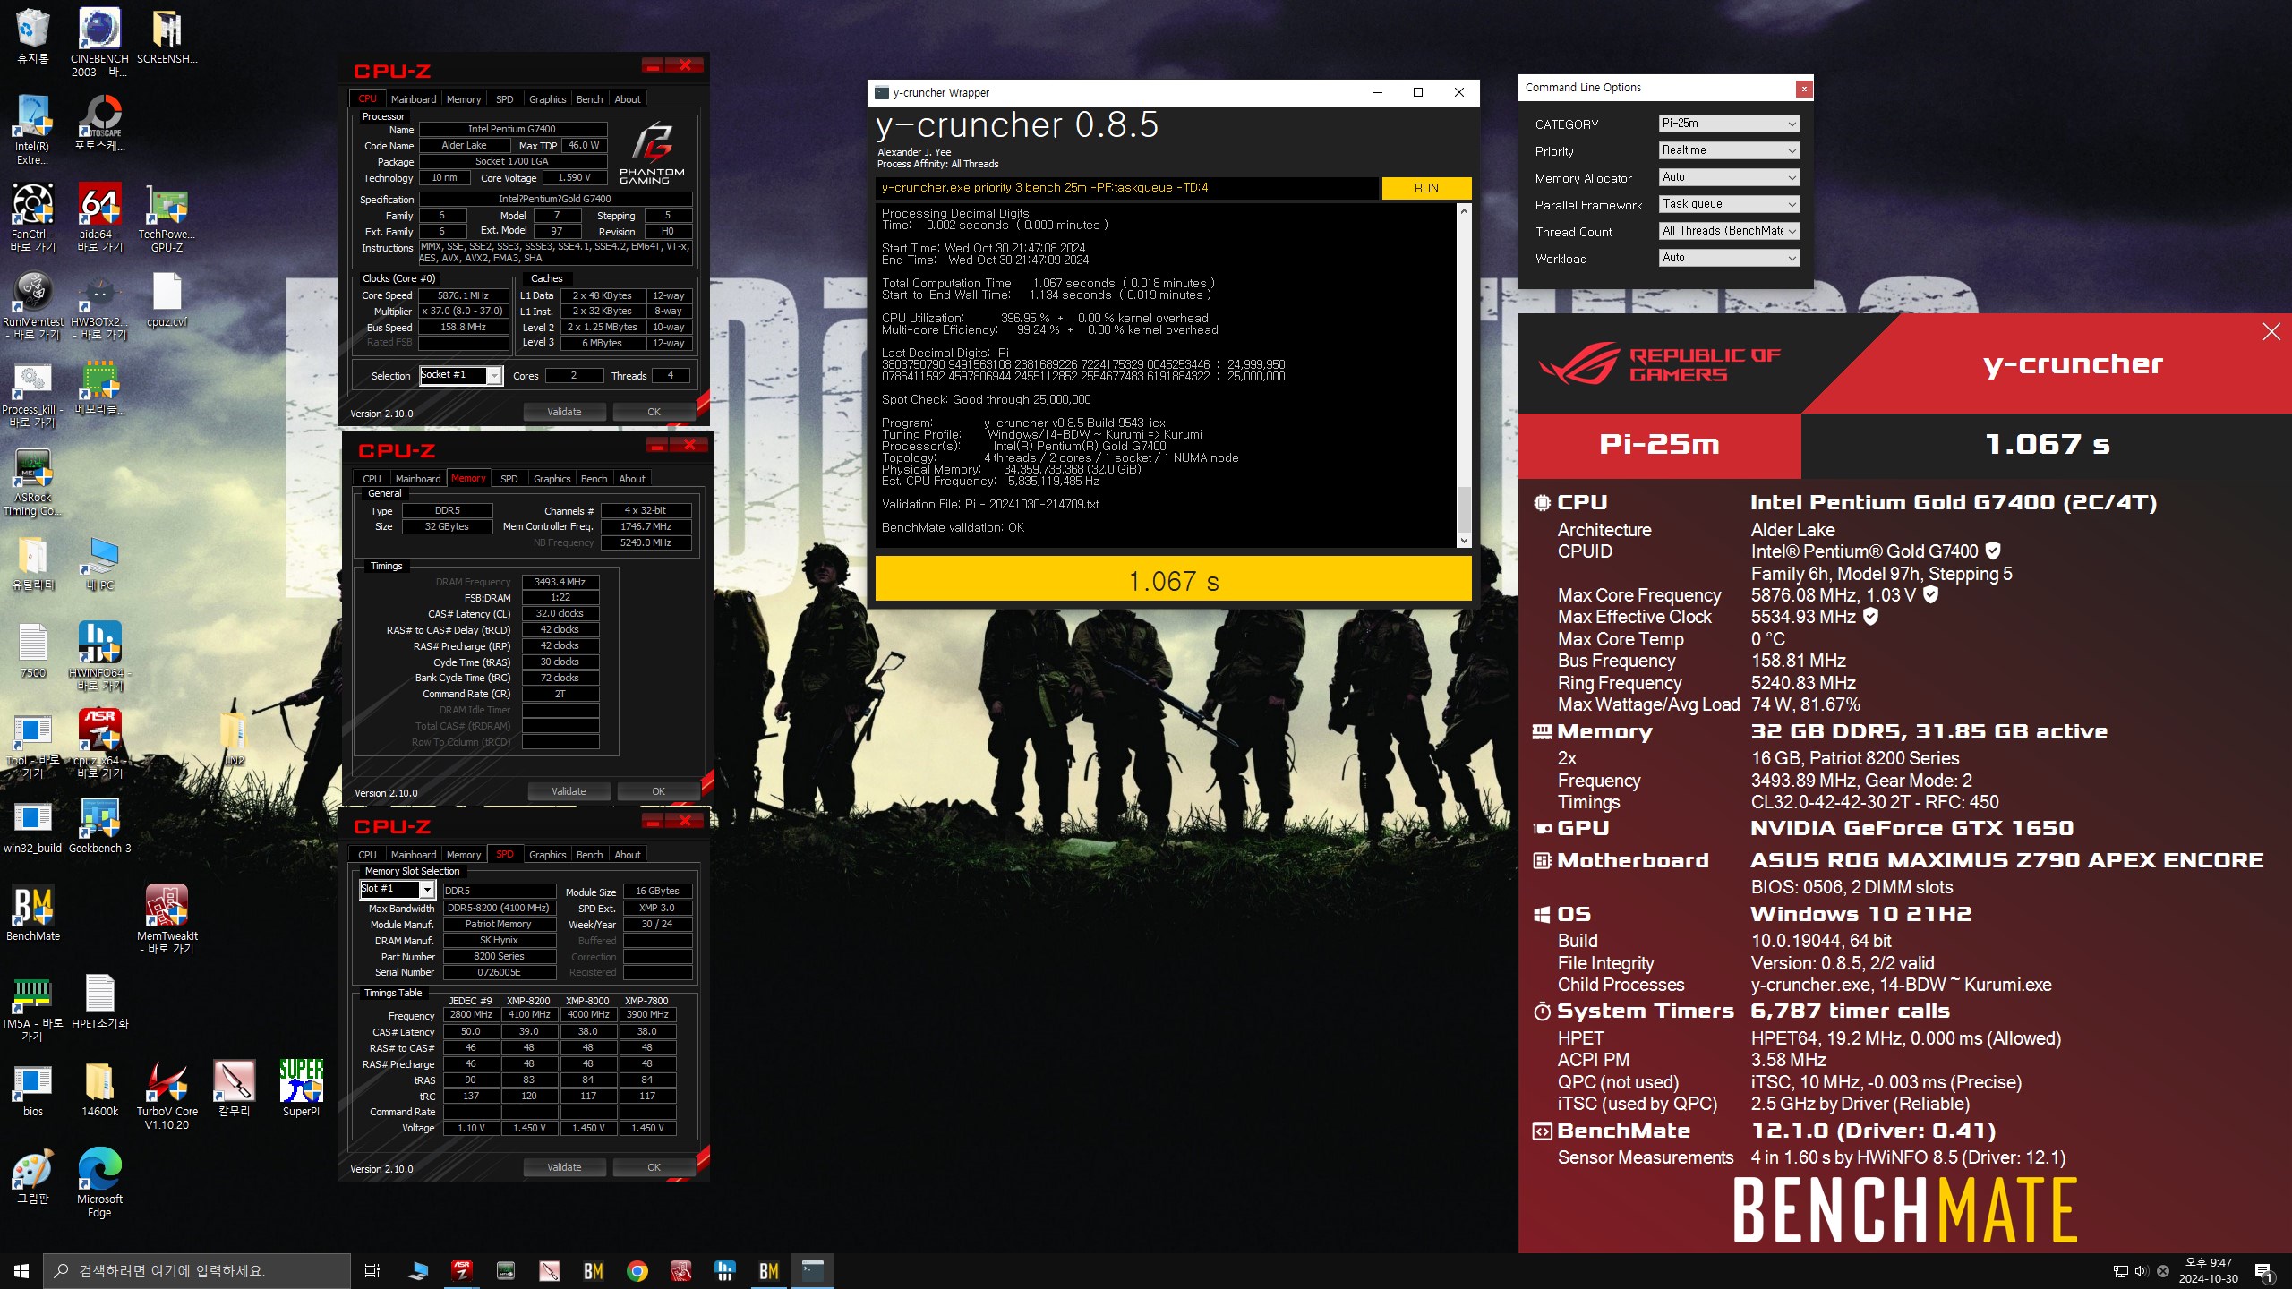Launch MemTweakIt desktop shortcut
Image resolution: width=2292 pixels, height=1289 pixels.
click(x=167, y=918)
